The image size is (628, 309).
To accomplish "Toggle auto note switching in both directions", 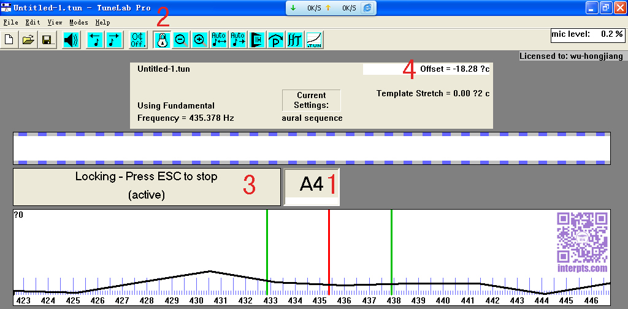I will pos(219,40).
